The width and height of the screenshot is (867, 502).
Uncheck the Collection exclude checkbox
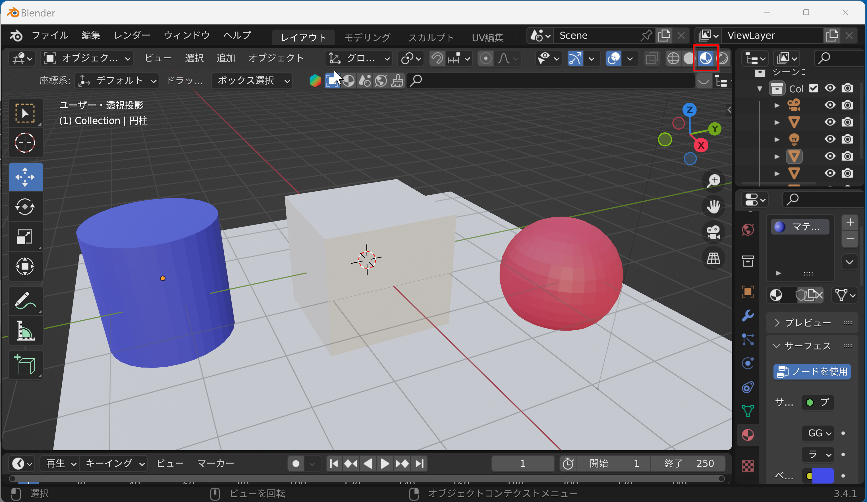click(813, 88)
